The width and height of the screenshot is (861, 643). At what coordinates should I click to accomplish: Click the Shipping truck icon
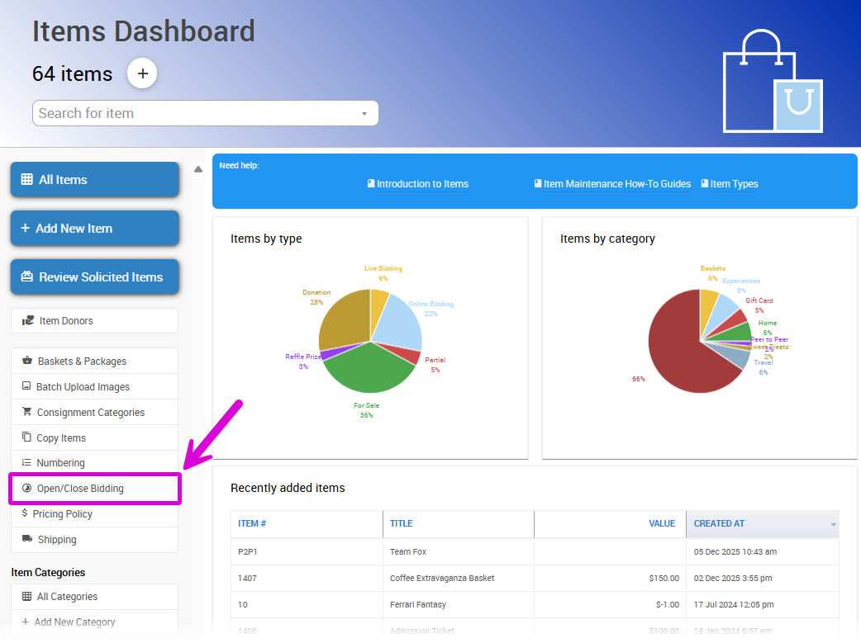click(x=27, y=539)
